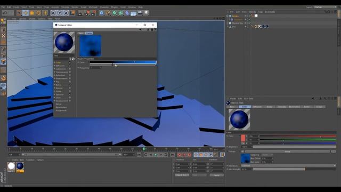The width and height of the screenshot is (341, 192).
Task: Click the material preview sphere in Material Editor
Action: [64, 43]
